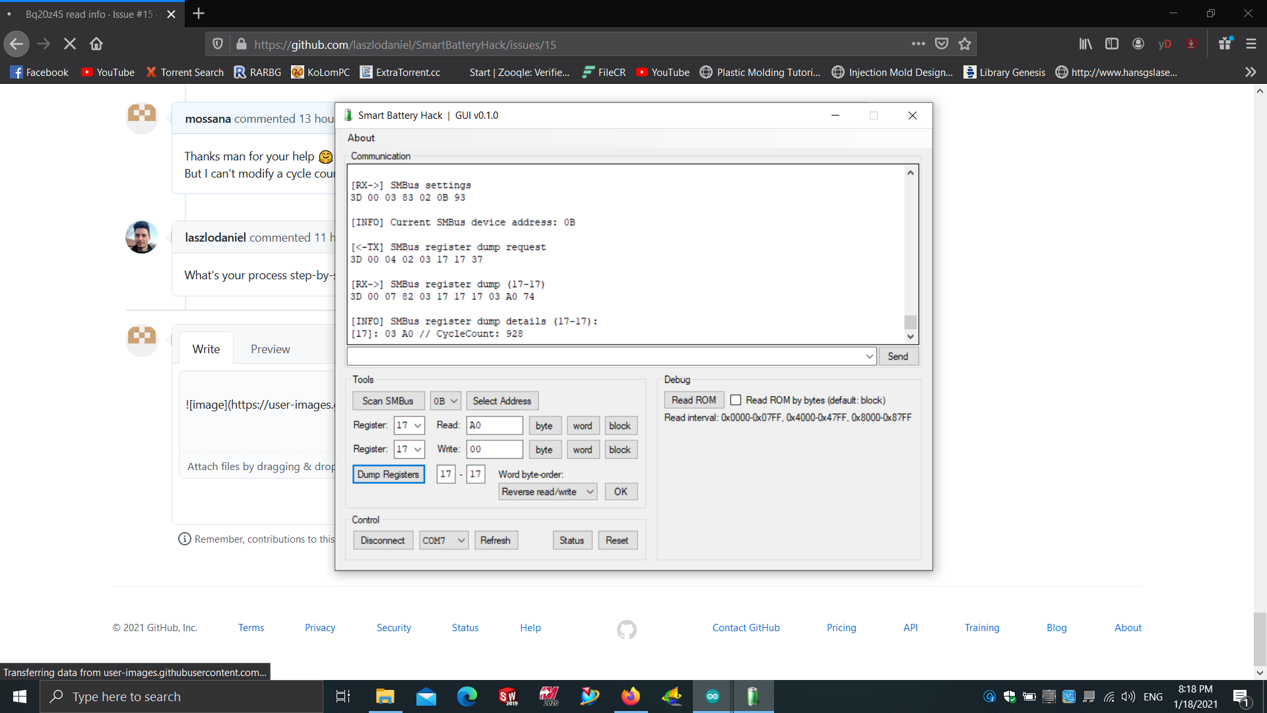Open the Word byte-order dropdown

tap(546, 491)
